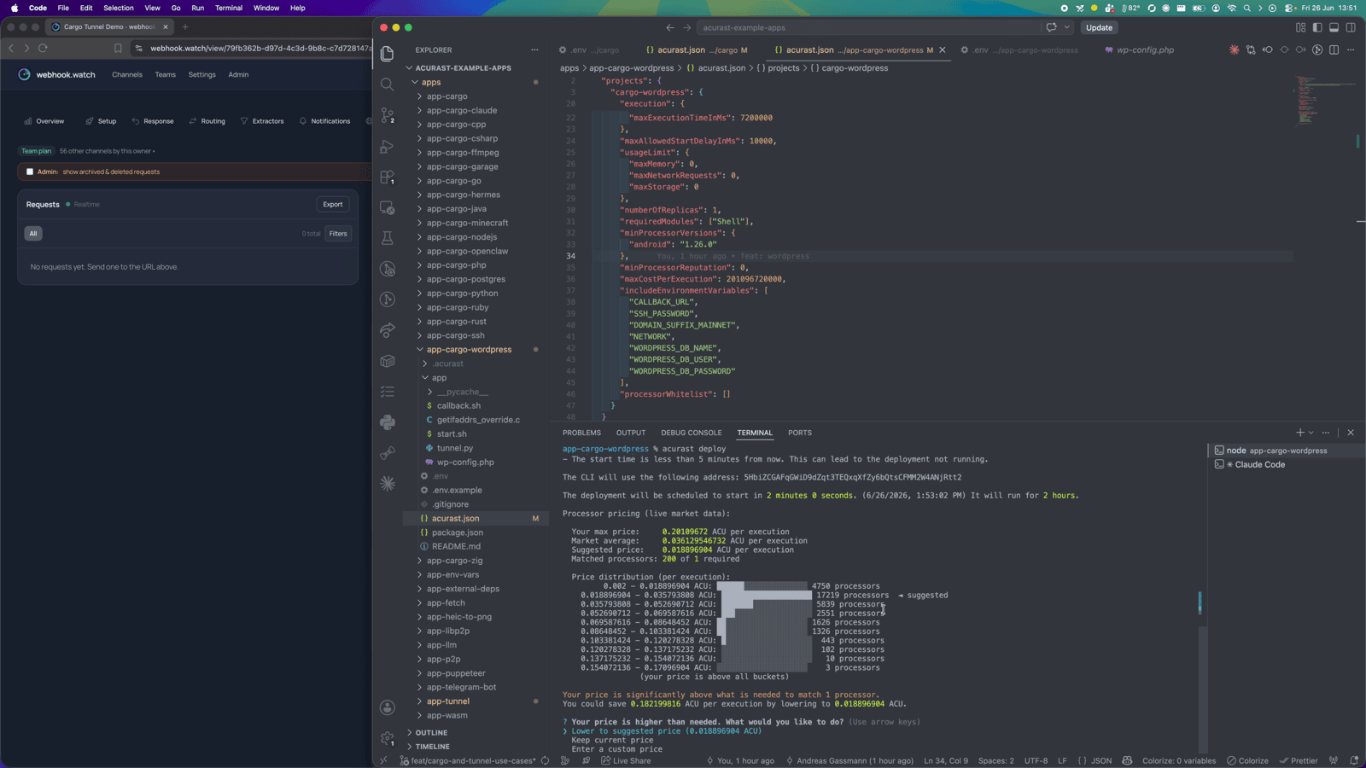
Task: Switch to the PROBLEMS panel tab
Action: 581,433
